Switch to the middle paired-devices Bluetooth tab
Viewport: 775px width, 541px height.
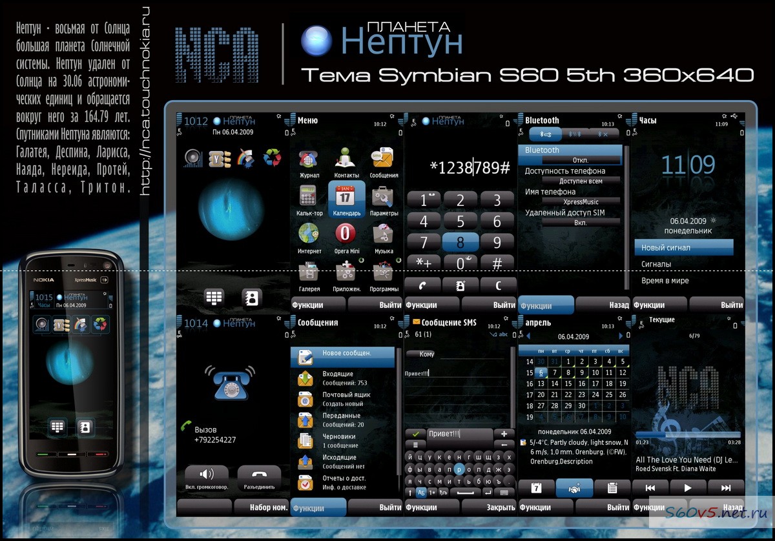tap(574, 134)
